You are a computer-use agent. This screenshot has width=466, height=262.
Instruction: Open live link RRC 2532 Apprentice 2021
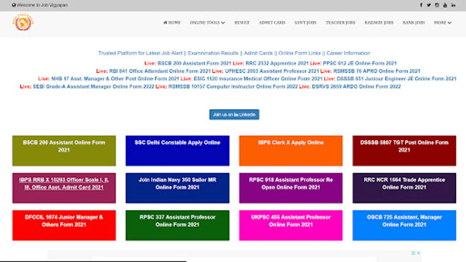click(277, 63)
